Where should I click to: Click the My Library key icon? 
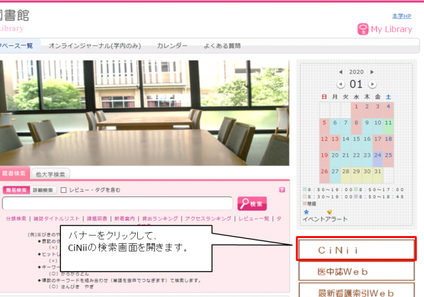(x=363, y=29)
